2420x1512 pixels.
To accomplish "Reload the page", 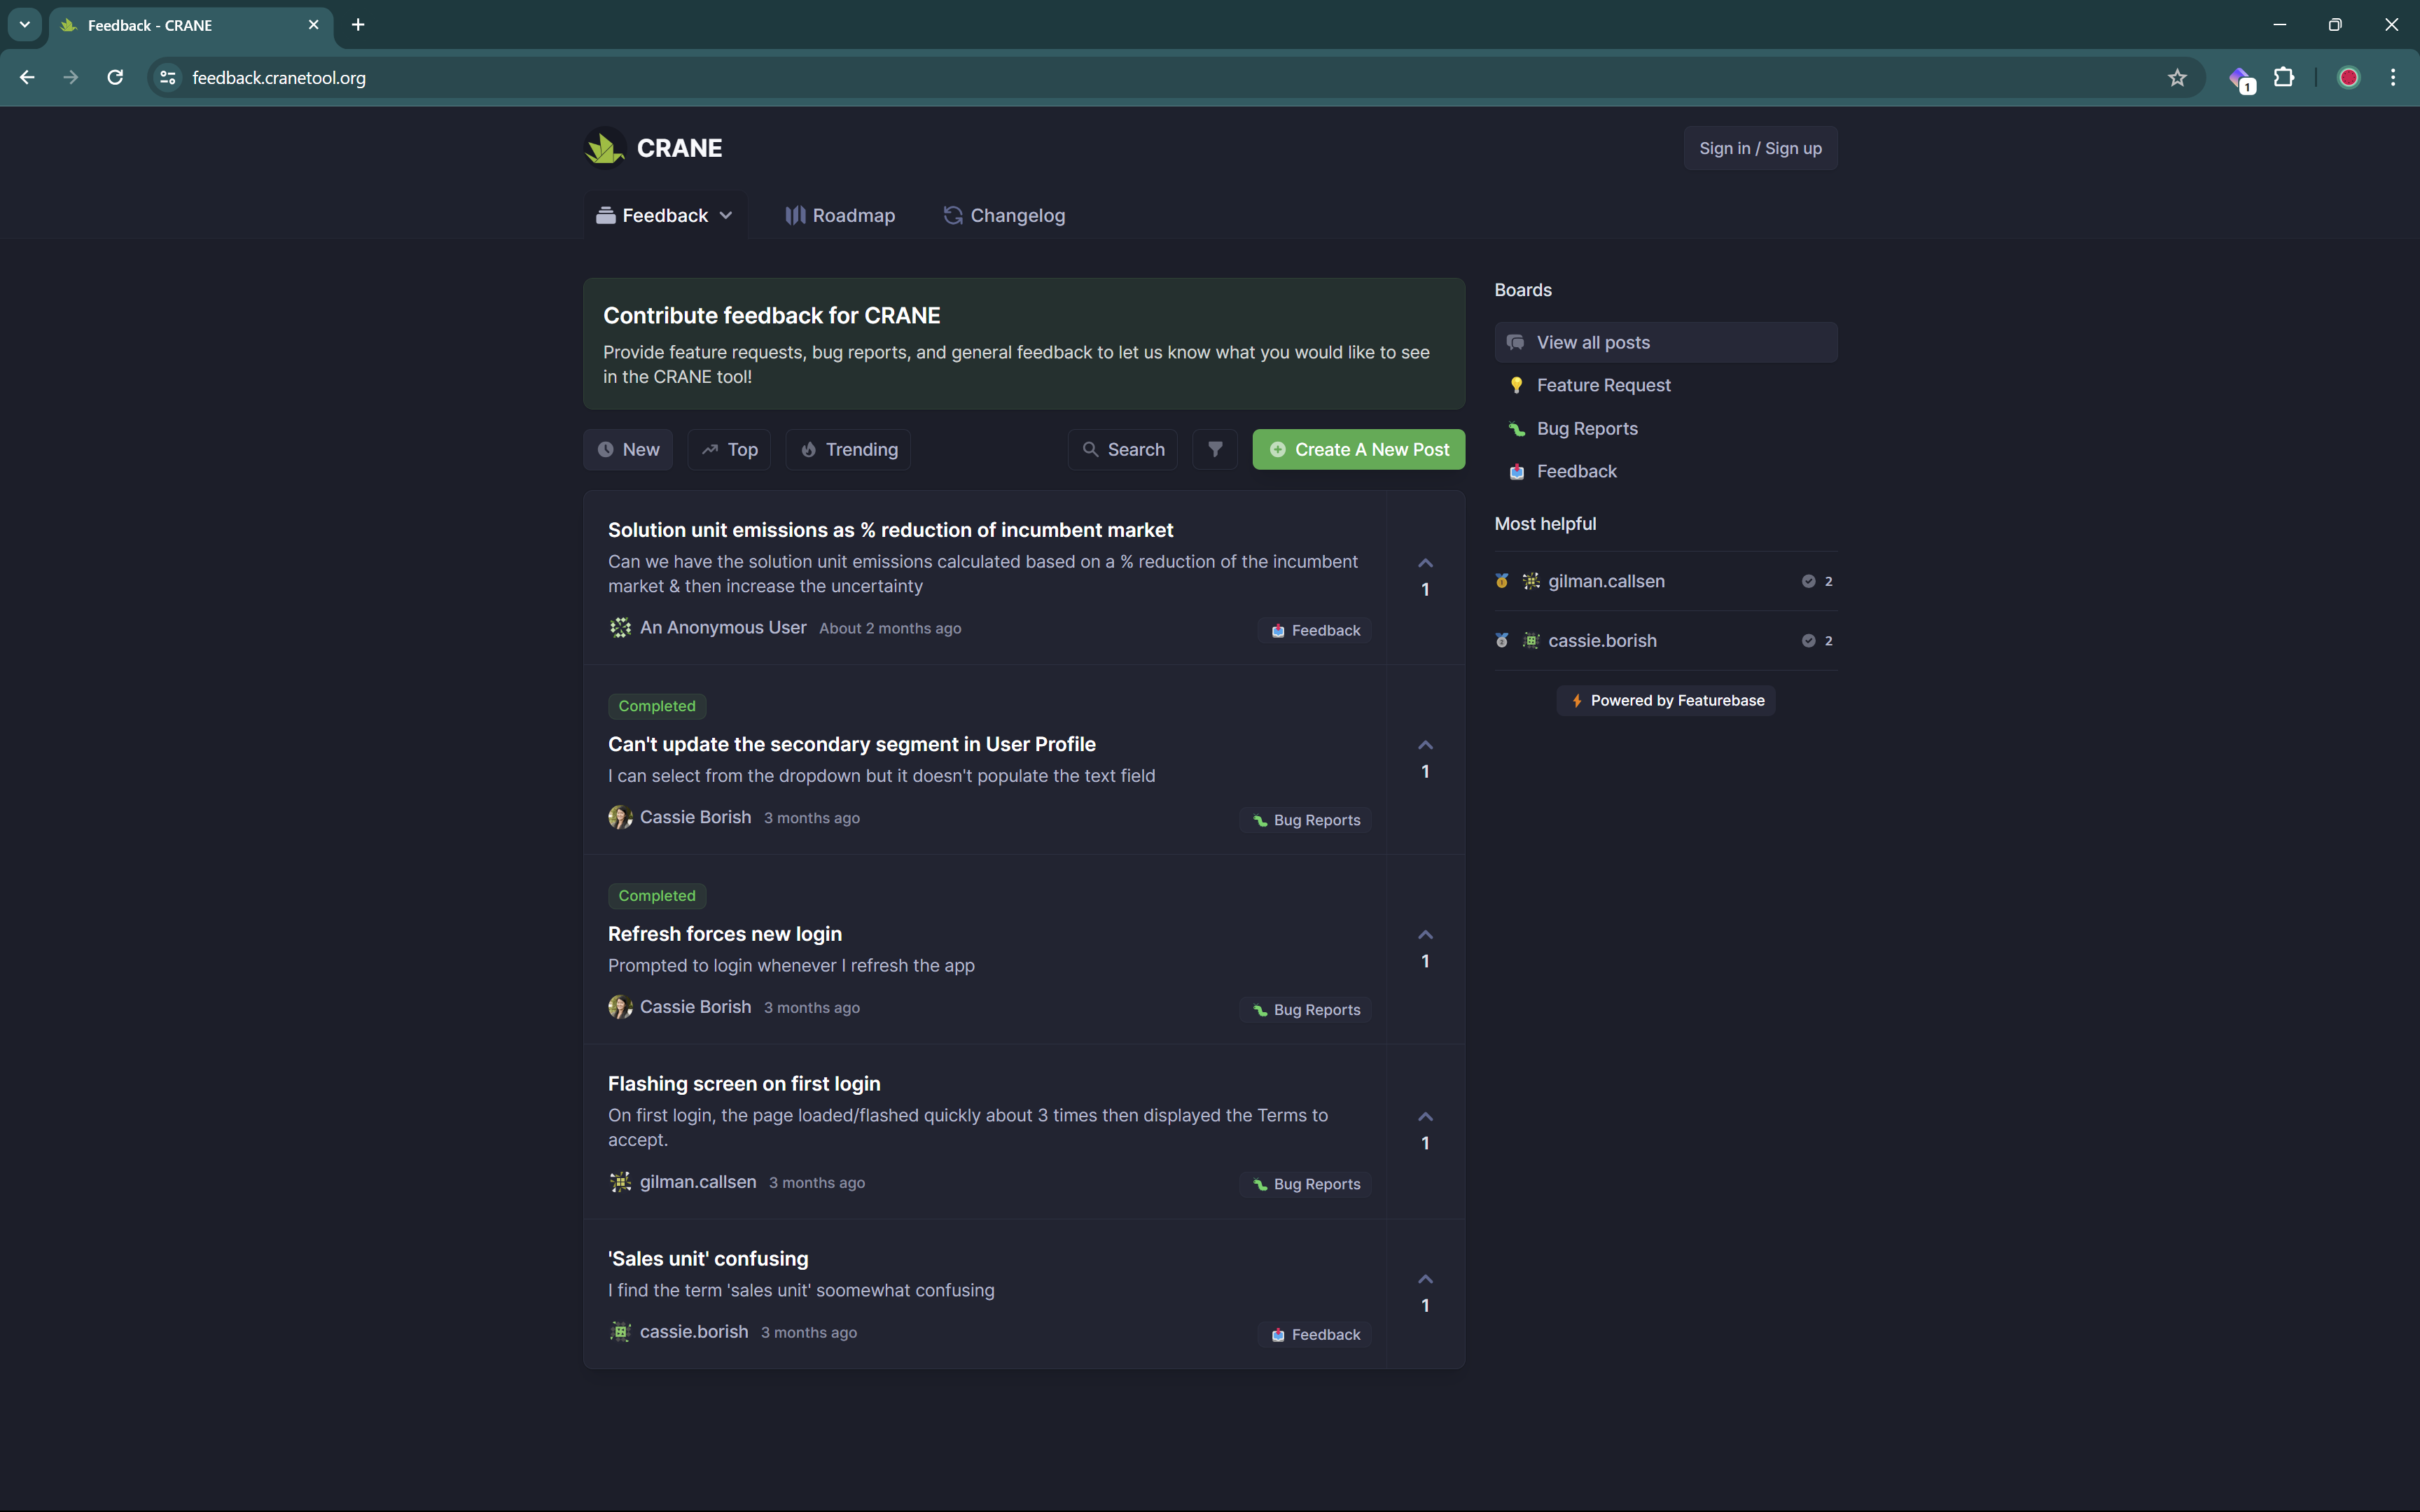I will point(115,78).
